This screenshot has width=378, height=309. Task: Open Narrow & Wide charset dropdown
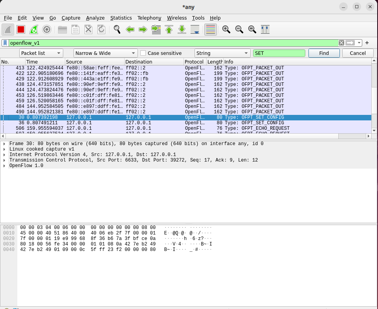pos(105,53)
